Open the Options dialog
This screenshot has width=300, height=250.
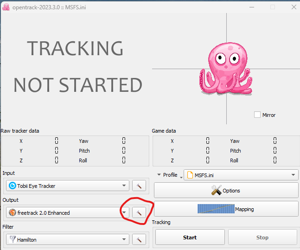226,190
